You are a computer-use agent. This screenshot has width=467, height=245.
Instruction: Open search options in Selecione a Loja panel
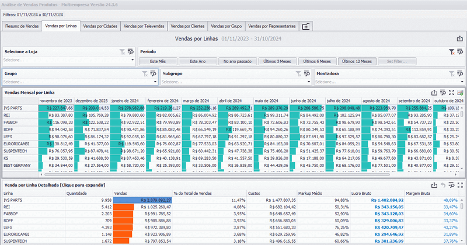tap(130, 52)
